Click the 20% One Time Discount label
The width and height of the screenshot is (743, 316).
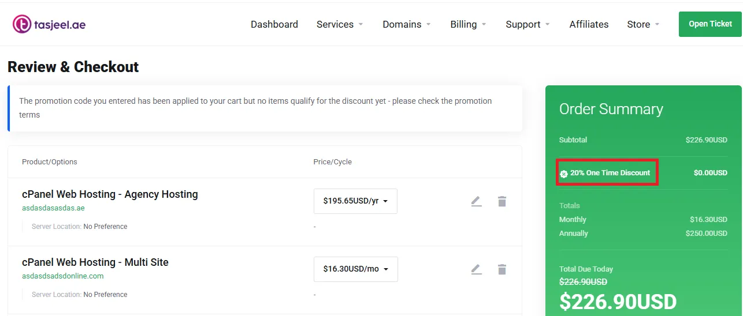(610, 173)
